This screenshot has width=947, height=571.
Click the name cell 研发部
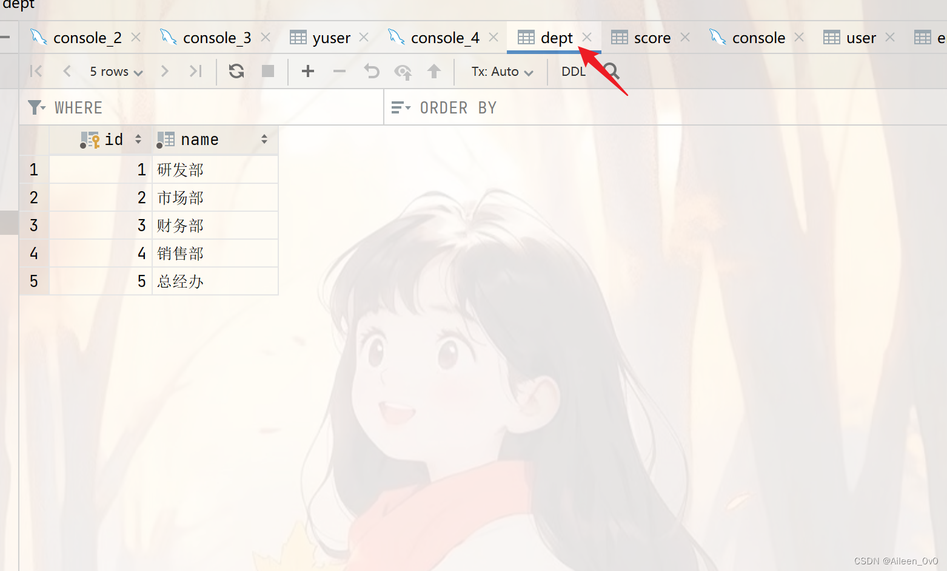pyautogui.click(x=215, y=170)
